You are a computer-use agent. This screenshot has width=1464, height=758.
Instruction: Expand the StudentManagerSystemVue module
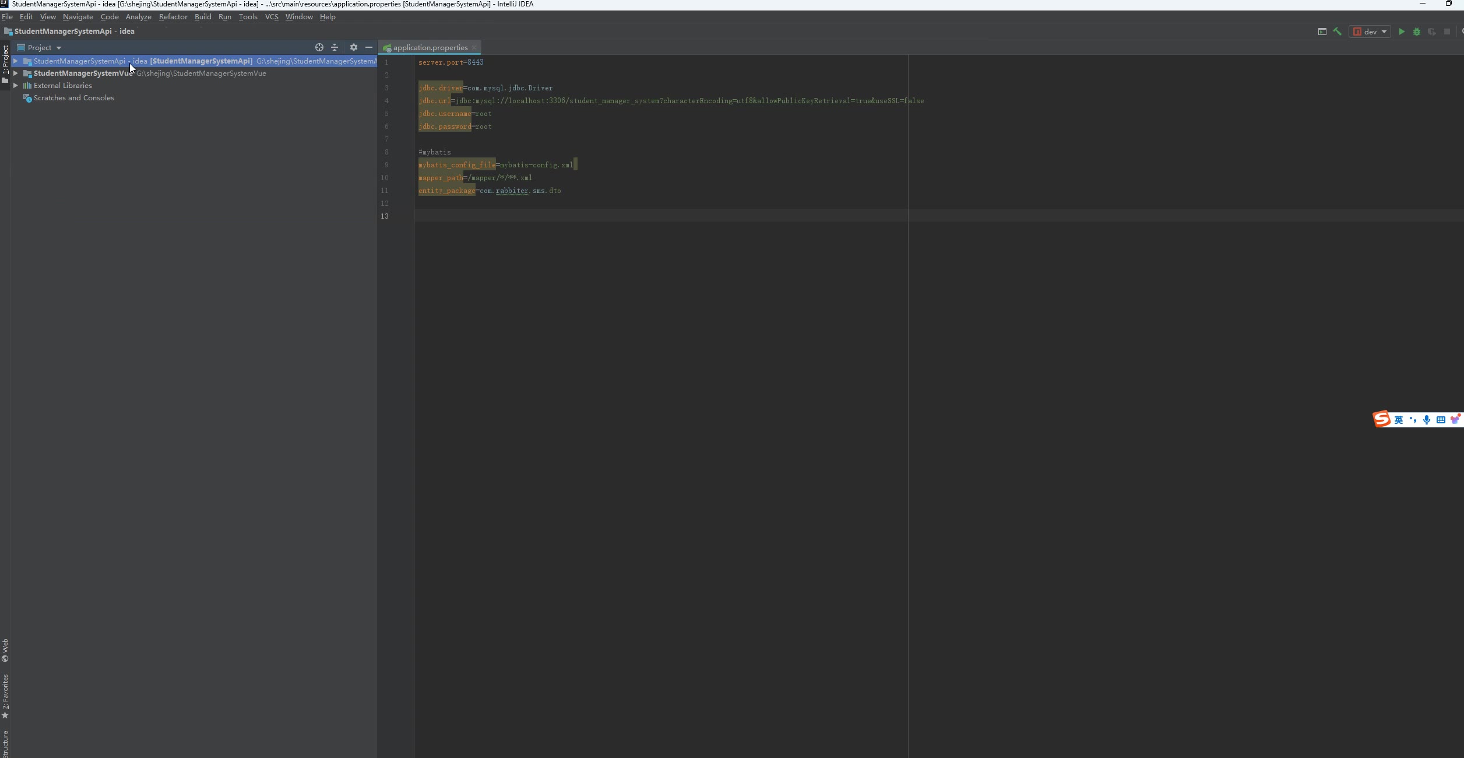point(16,73)
